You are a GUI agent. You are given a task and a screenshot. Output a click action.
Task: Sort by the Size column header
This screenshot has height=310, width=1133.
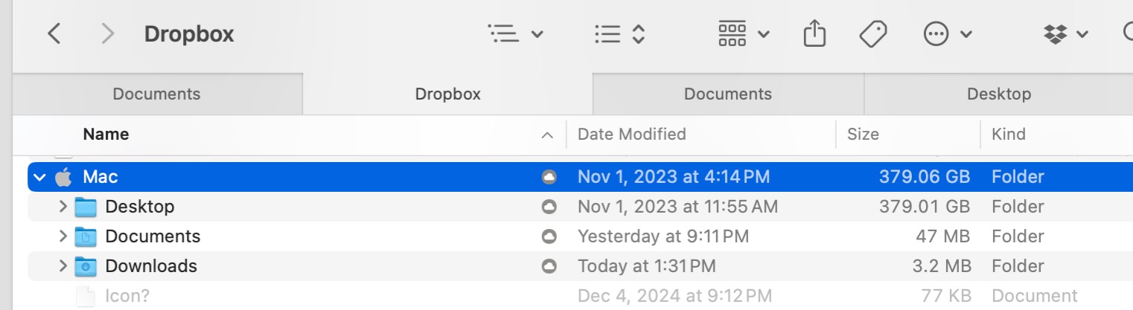(863, 135)
